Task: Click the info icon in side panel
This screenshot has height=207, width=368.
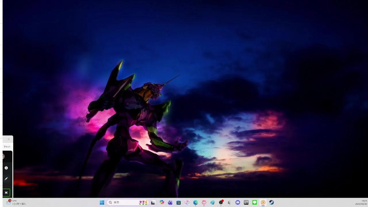Action: [6, 168]
